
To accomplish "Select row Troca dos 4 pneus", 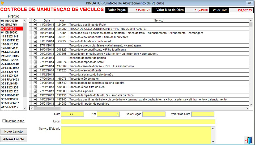I will tap(139, 91).
